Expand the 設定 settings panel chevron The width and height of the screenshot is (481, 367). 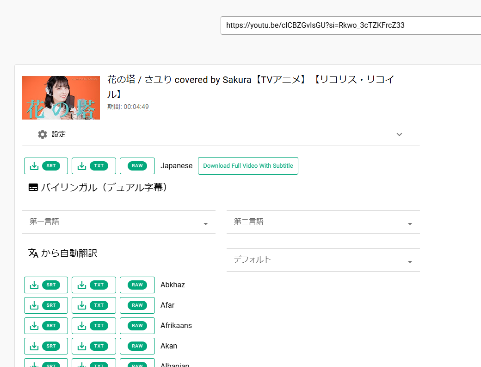coord(400,134)
